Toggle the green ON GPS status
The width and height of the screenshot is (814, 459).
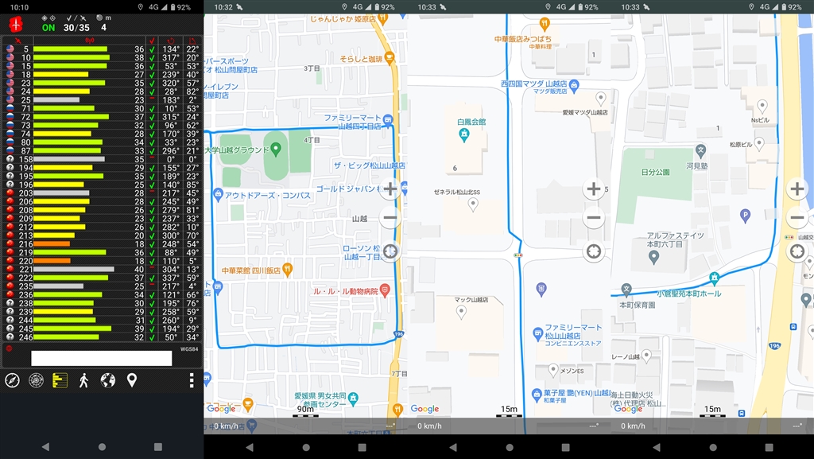click(x=48, y=28)
